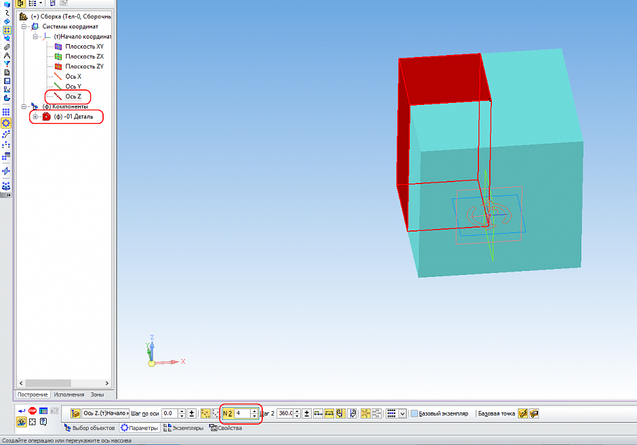
Task: Toggle the second radial direction mode button before N 2
Action: (215, 413)
